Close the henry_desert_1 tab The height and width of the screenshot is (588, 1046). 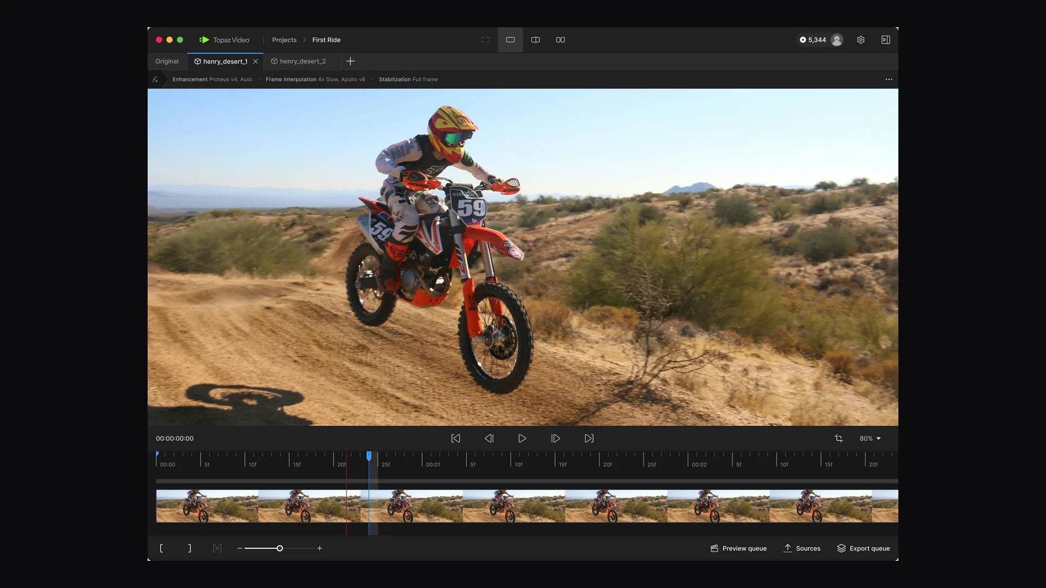[256, 62]
